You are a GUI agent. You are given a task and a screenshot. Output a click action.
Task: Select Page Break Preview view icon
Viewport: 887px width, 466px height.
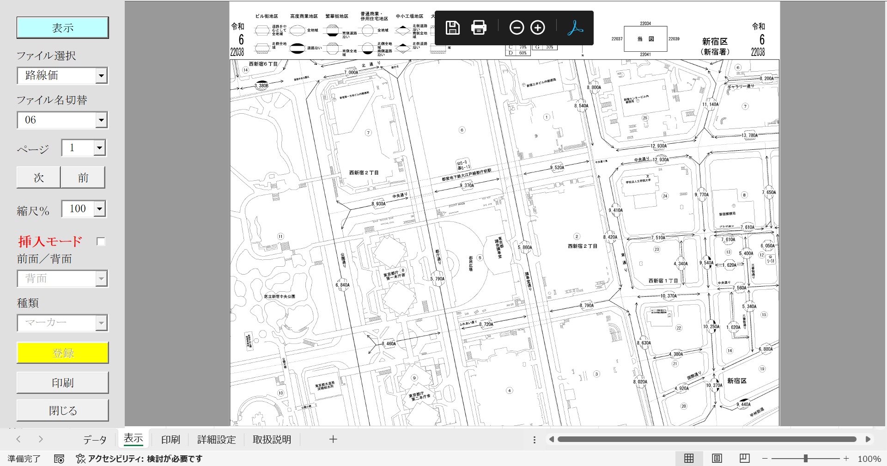(744, 458)
